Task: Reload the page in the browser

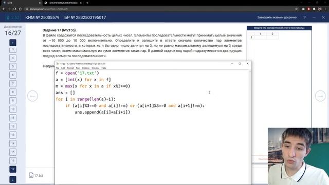Action: tap(14, 9)
